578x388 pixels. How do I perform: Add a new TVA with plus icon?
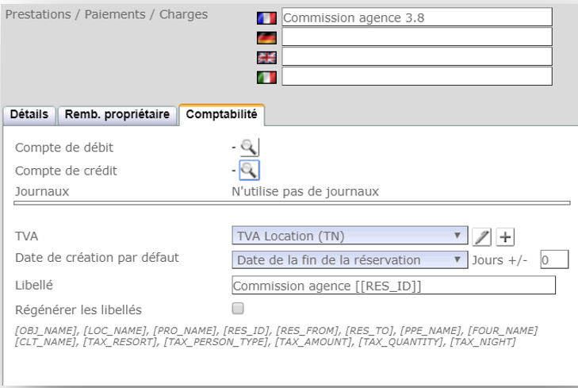pyautogui.click(x=506, y=236)
